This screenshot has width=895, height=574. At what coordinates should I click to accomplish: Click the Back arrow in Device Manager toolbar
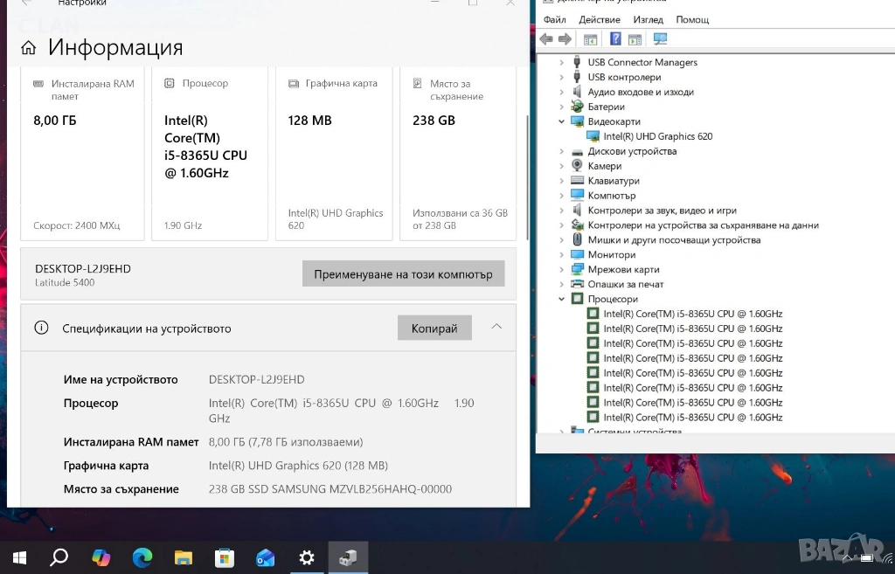pos(546,39)
